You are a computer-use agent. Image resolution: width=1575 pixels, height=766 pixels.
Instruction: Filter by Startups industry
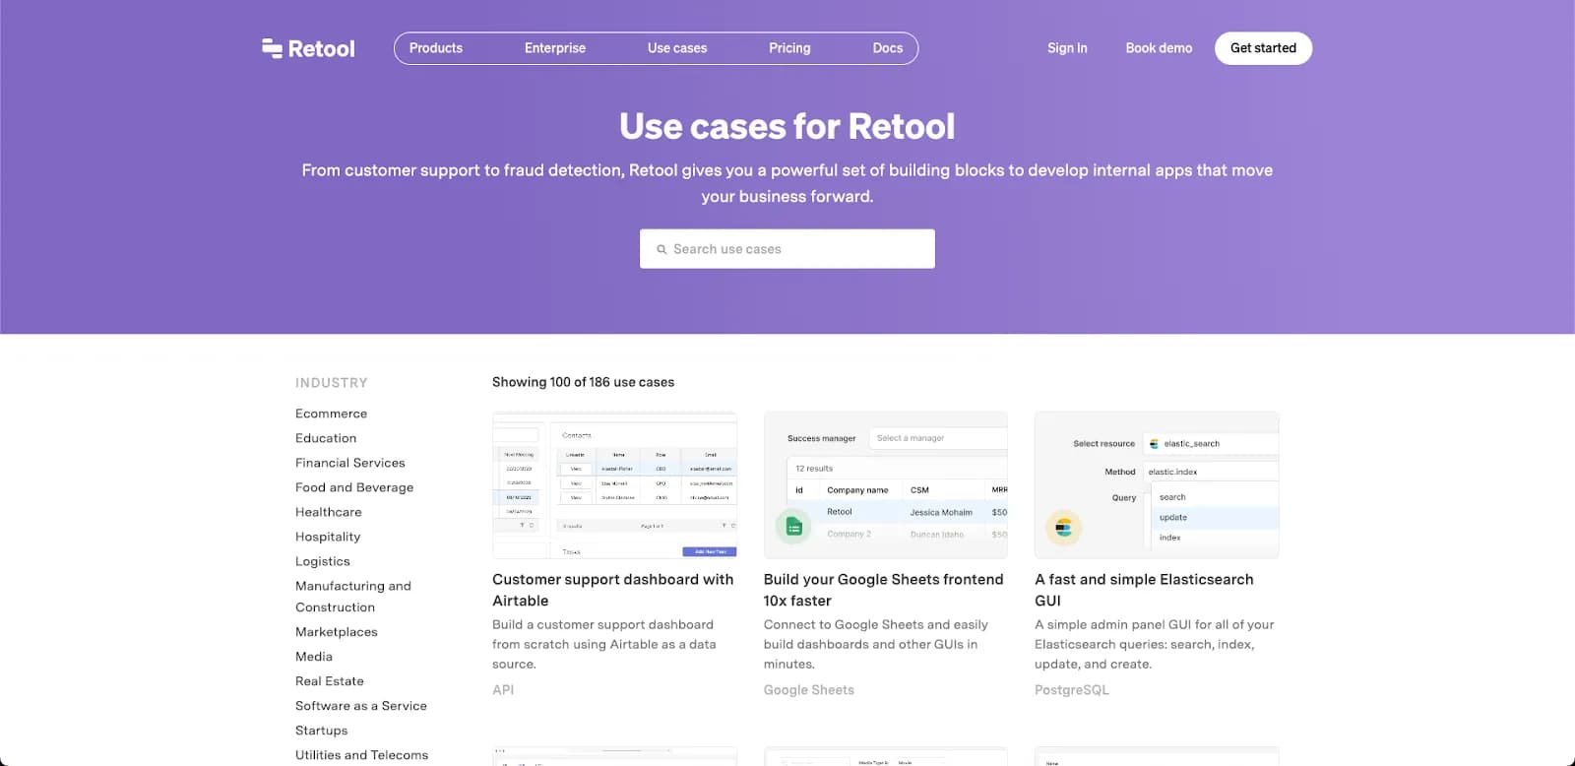pos(322,731)
